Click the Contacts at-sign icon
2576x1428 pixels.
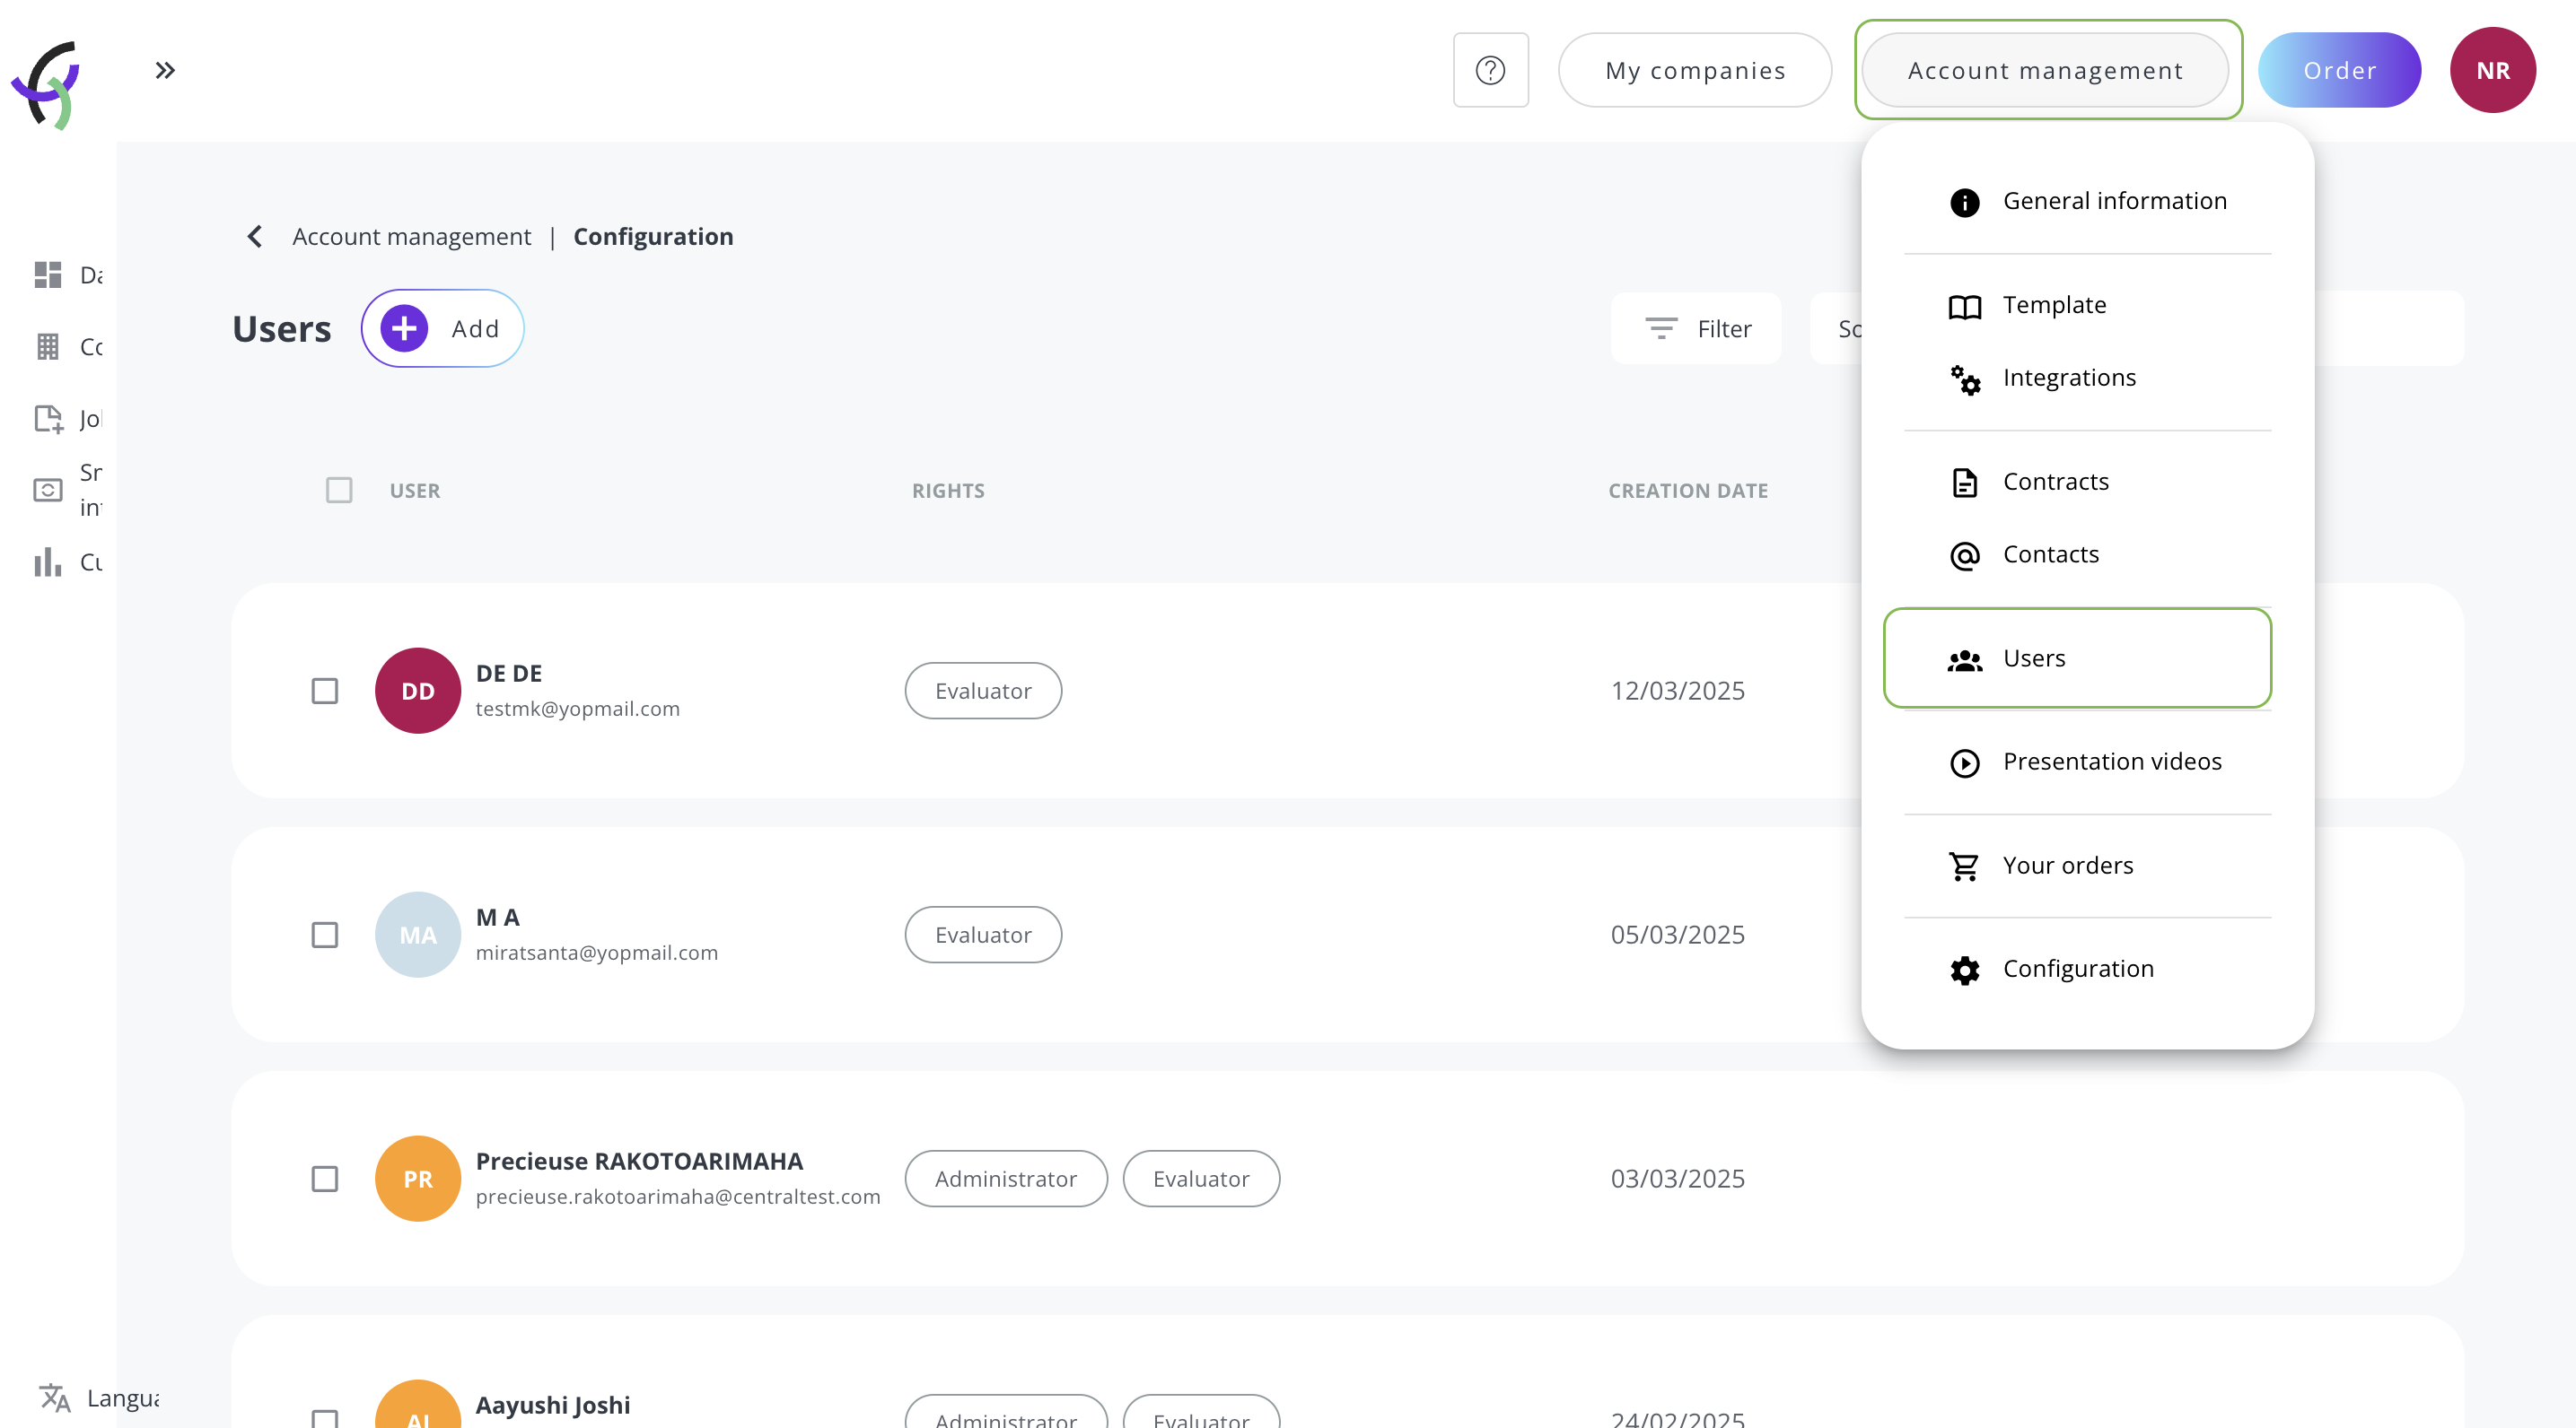click(1964, 555)
